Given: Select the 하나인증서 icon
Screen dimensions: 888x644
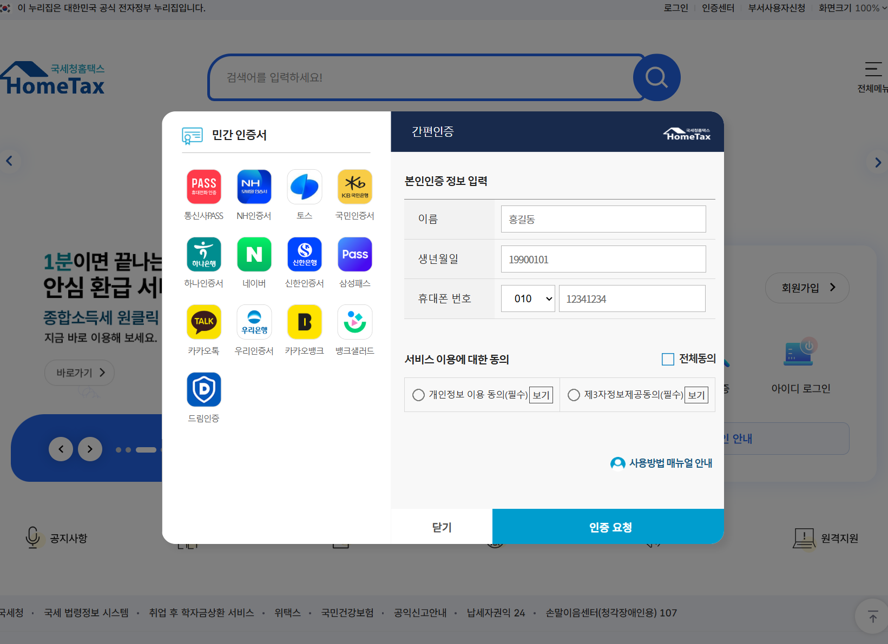Looking at the screenshot, I should 203,254.
